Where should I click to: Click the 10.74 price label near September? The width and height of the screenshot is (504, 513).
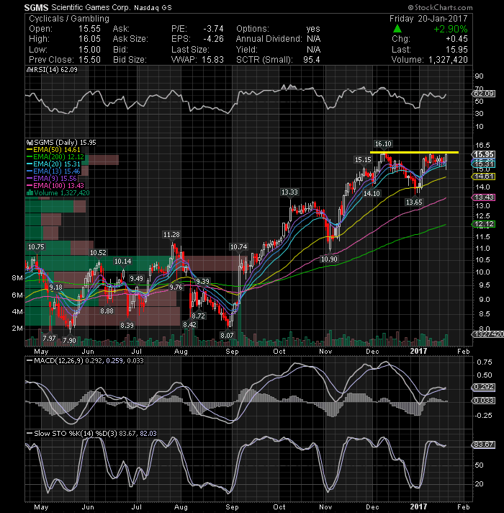coord(238,246)
